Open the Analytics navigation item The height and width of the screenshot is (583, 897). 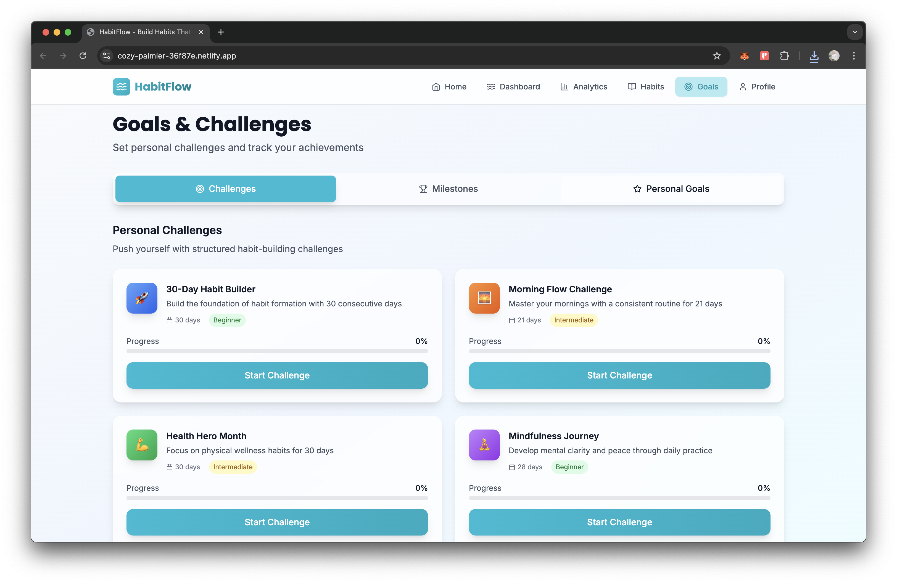[584, 87]
